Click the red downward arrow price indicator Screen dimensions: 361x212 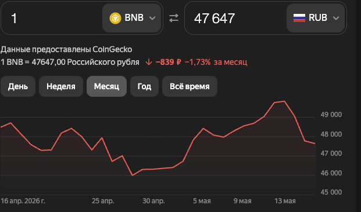tap(149, 62)
